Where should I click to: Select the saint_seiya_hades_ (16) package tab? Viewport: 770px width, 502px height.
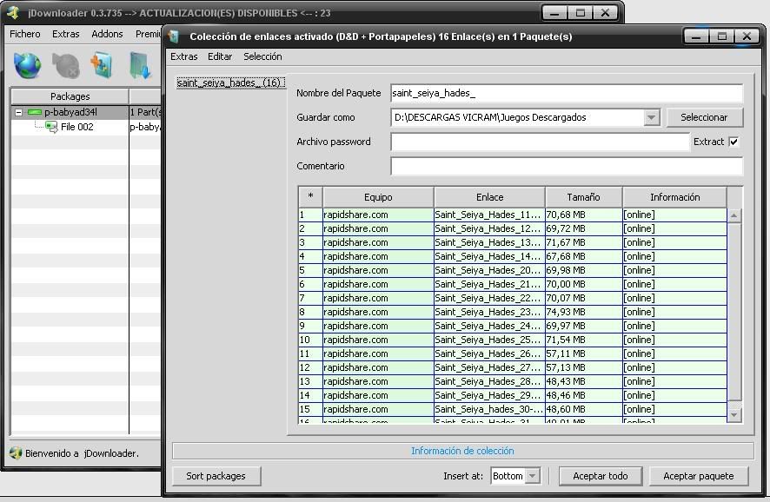[x=230, y=83]
